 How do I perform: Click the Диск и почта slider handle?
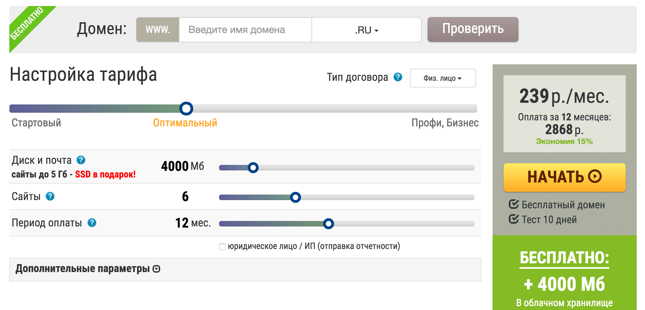[253, 168]
